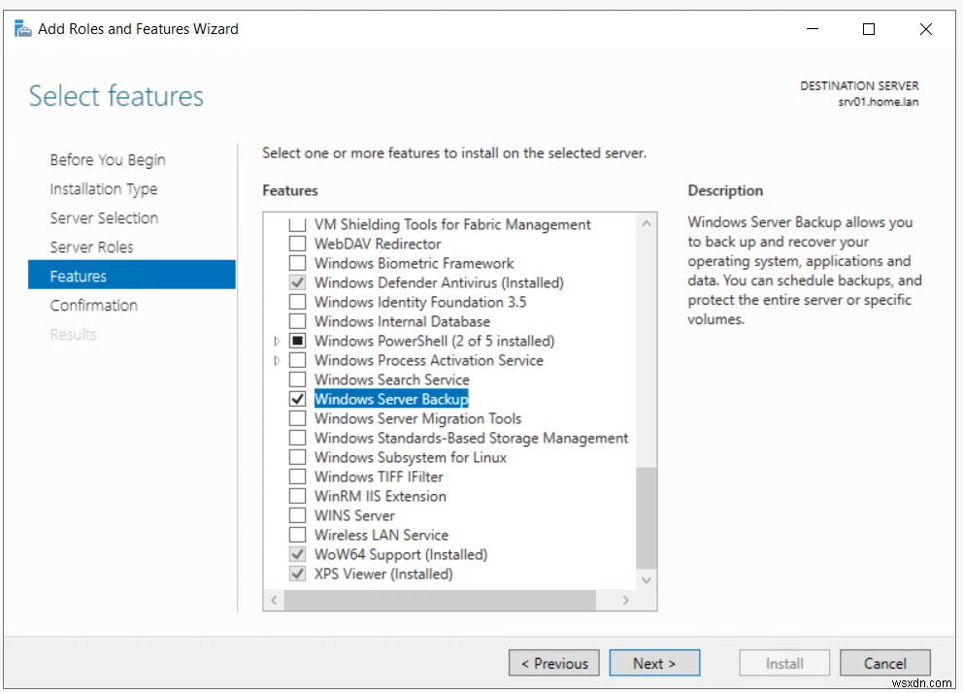Screen dimensions: 963x693
Task: Click the scroll-down arrow of the features list
Action: tap(647, 579)
